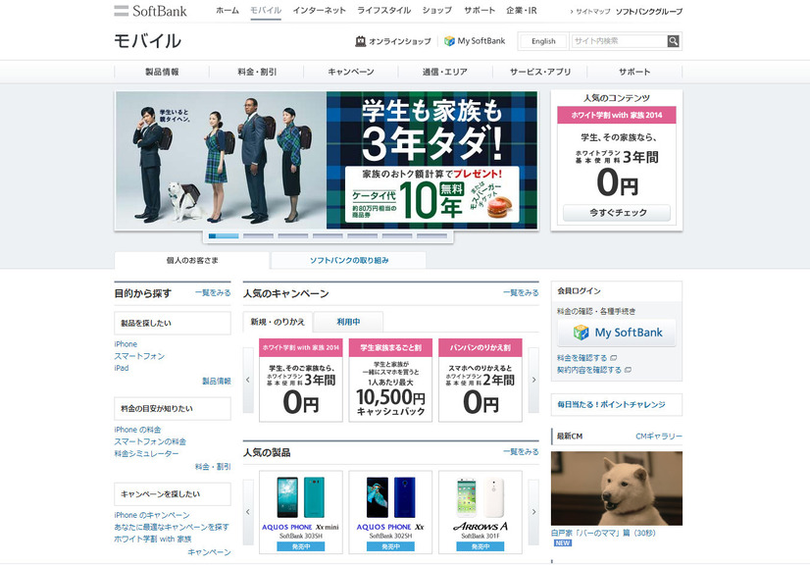The height and width of the screenshot is (565, 810).
Task: Click the スマートフォン link
Action: (139, 356)
